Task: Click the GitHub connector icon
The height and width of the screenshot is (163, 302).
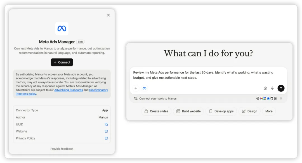Action: (x=272, y=98)
